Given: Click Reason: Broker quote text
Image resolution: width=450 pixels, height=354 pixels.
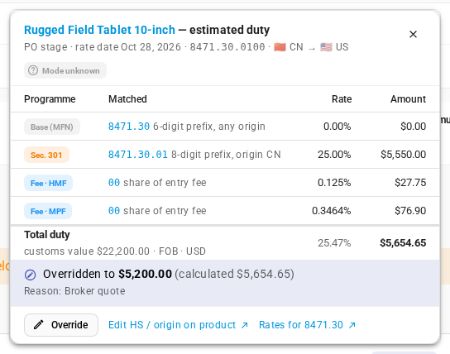Looking at the screenshot, I should tap(74, 291).
